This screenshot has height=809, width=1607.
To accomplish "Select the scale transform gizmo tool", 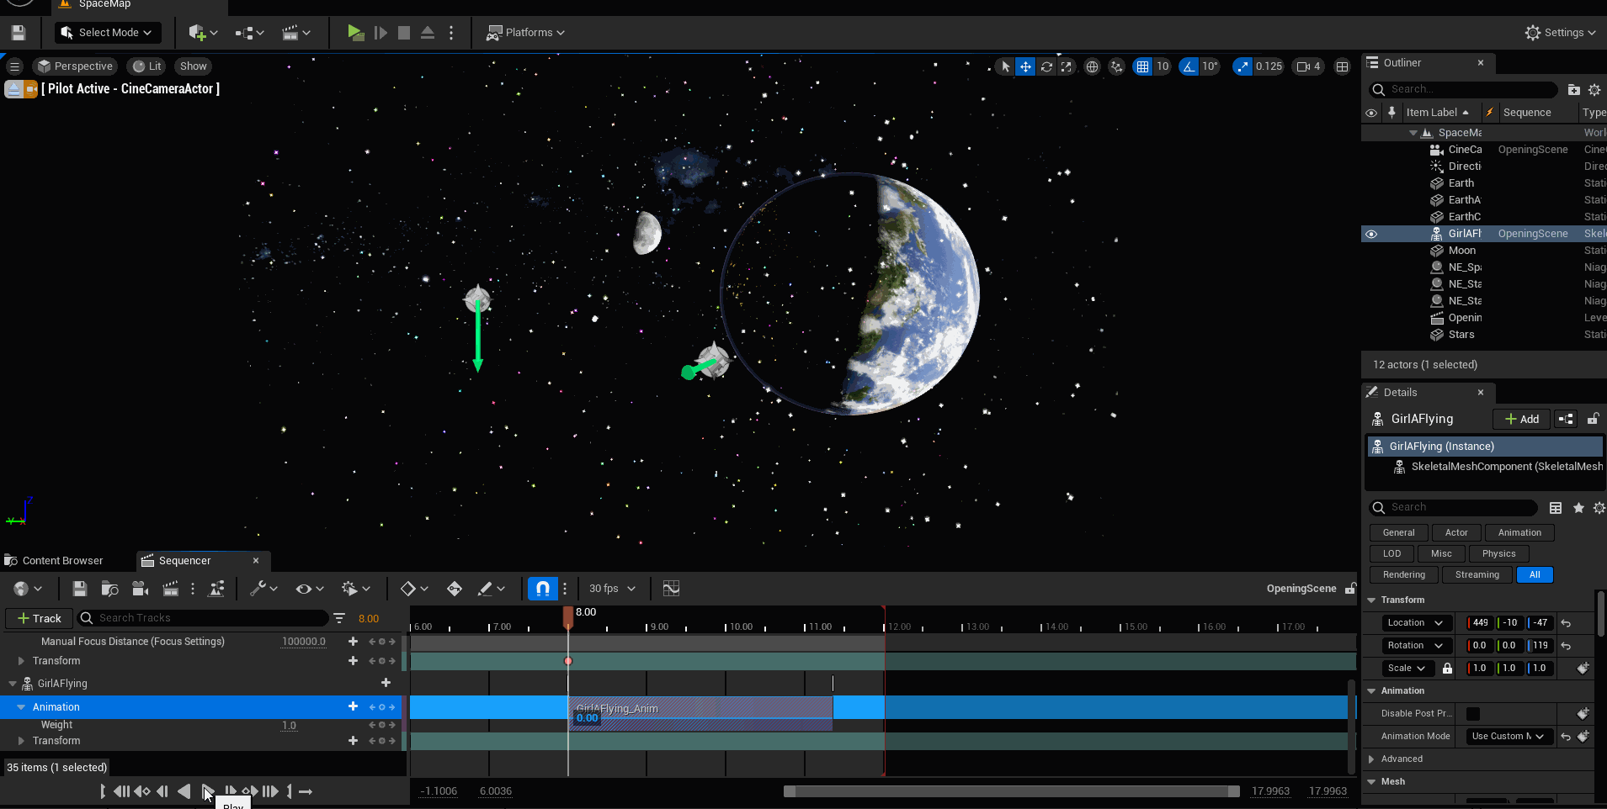I will (x=1067, y=66).
